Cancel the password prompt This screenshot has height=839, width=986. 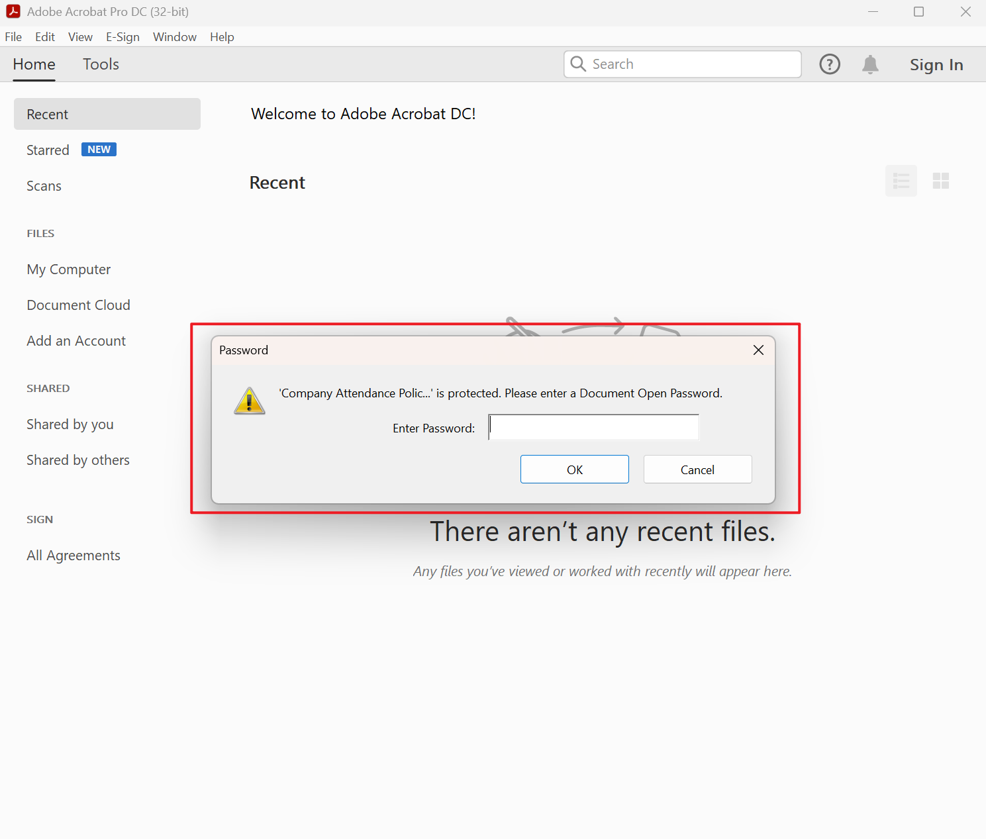[698, 469]
